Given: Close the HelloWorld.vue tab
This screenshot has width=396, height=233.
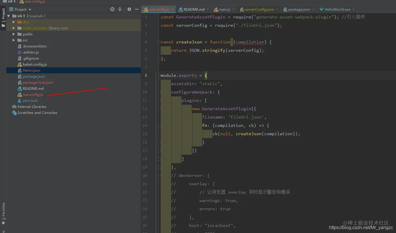Looking at the screenshot, I should (353, 9).
